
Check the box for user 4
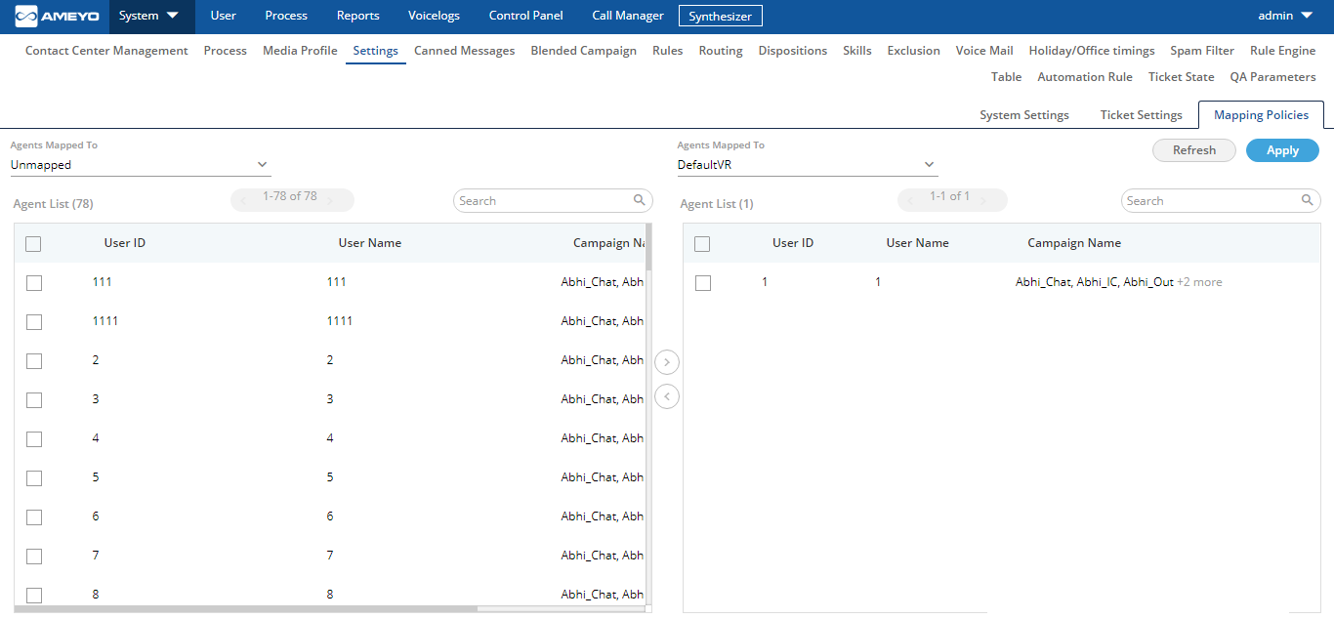(x=34, y=439)
